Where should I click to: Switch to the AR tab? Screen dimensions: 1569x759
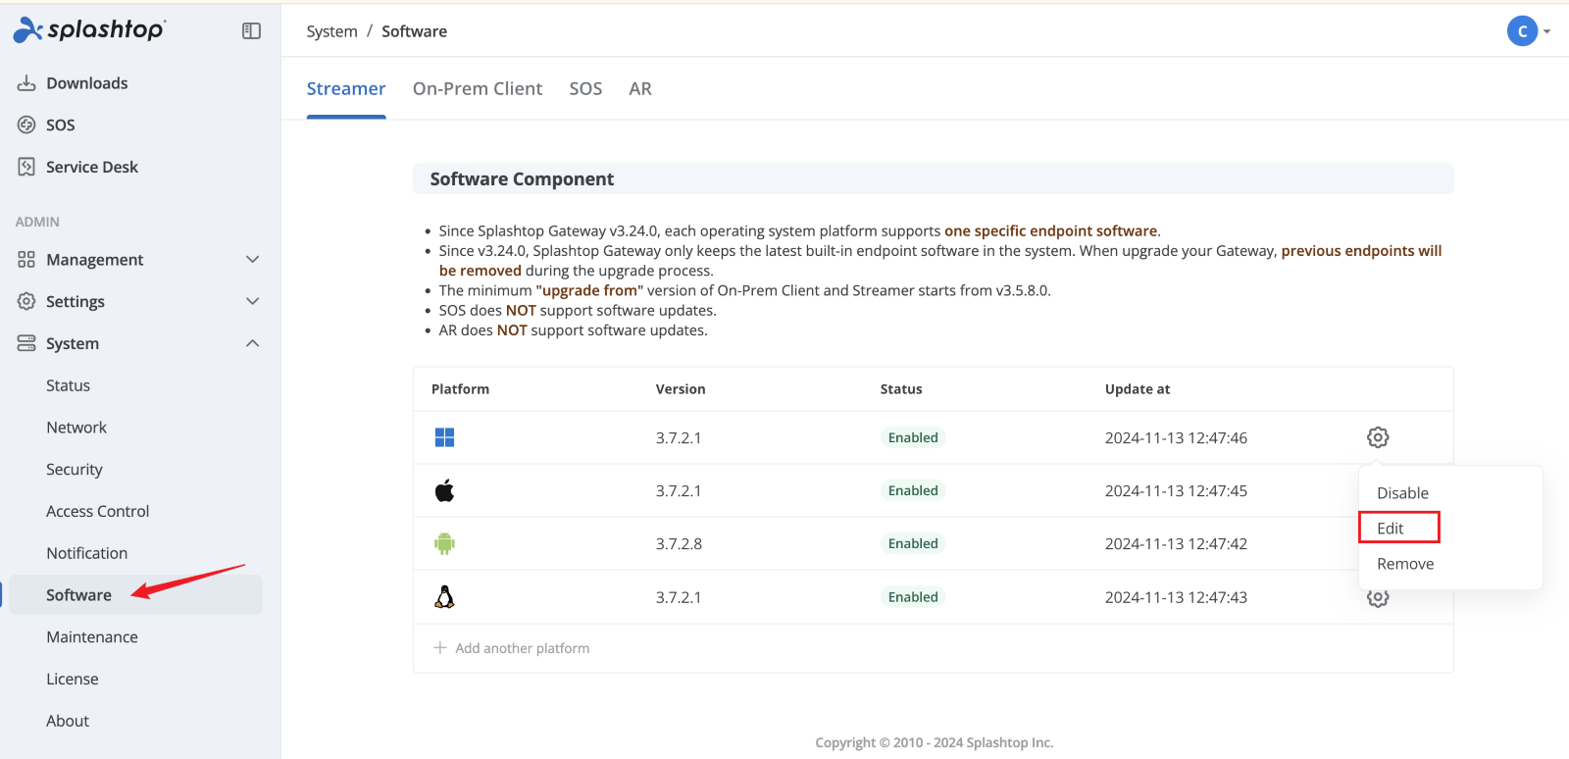point(640,89)
